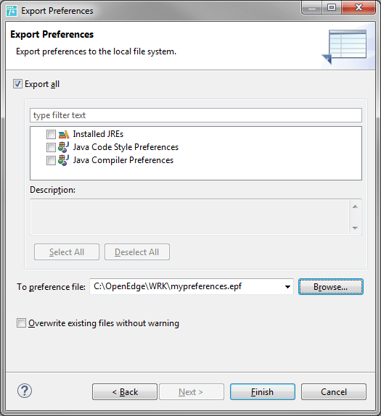Click inside the type filter text field
Screen dimensions: 381x416
tap(196, 115)
